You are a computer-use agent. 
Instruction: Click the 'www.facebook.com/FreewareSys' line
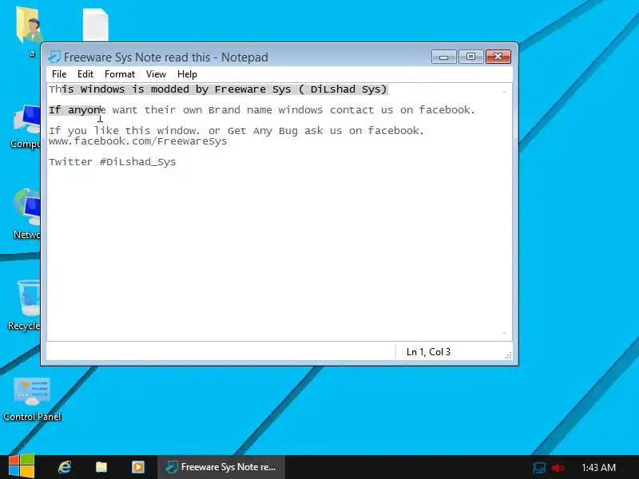coord(137,141)
